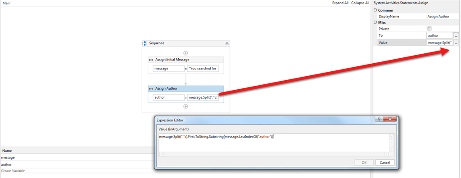Click the Private property label
Screen dimensions: 461x178
(384, 29)
